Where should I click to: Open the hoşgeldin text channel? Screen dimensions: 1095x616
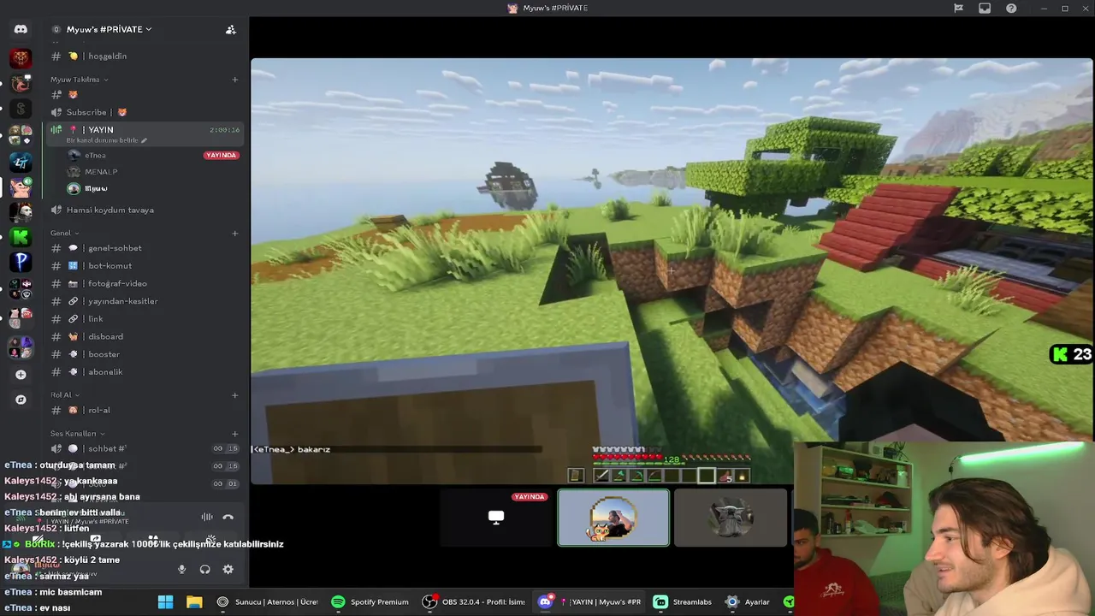(144, 56)
